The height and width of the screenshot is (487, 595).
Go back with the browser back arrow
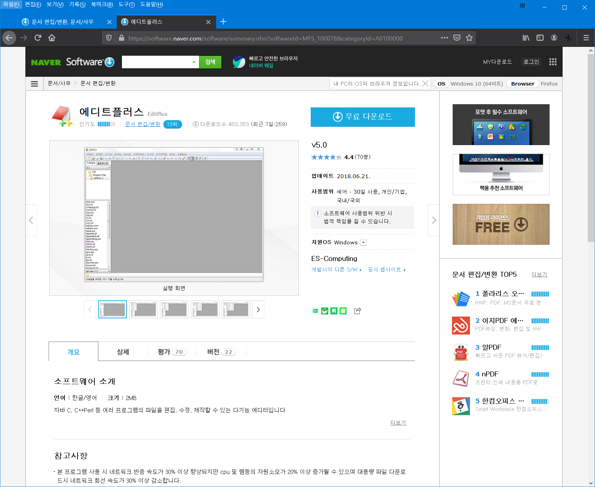(x=9, y=38)
